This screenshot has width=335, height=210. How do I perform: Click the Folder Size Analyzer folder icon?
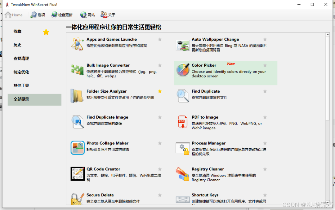coord(77,96)
